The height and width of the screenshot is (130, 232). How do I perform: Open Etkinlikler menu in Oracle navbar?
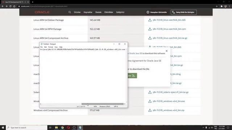109,12
